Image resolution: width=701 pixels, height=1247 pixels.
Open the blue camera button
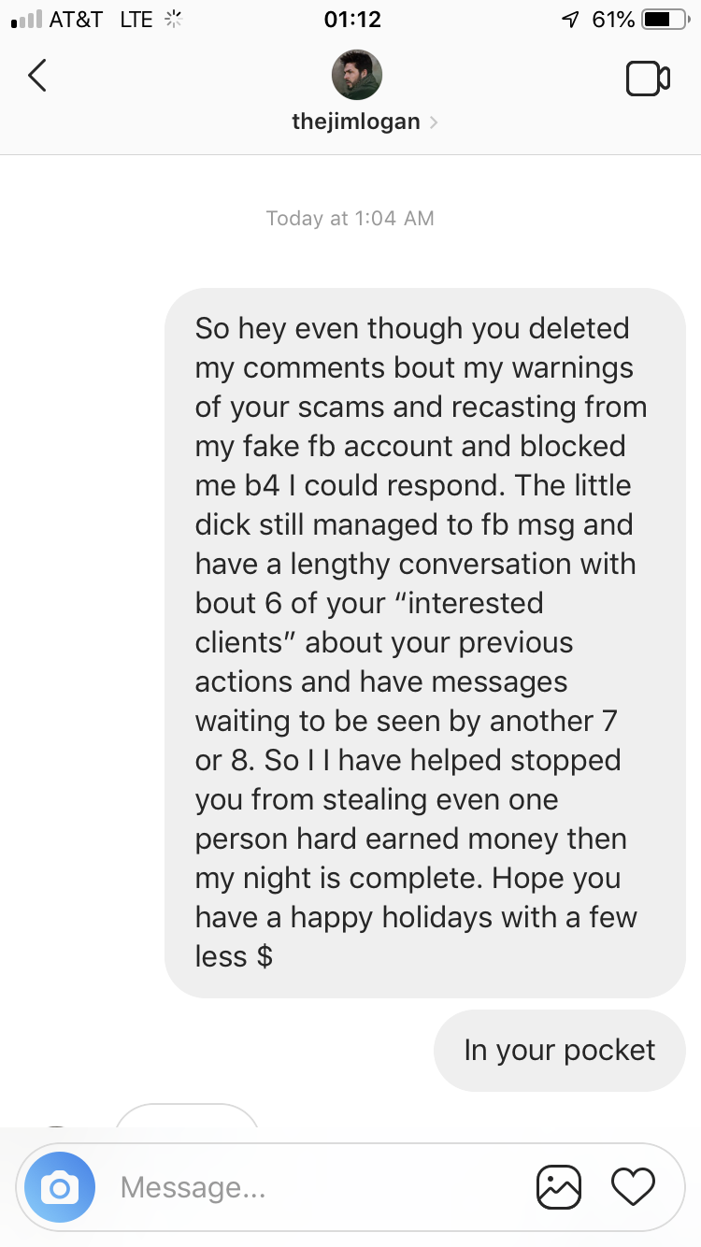pos(60,1187)
